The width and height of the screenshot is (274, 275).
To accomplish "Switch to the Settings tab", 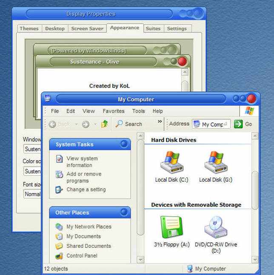I will (177, 28).
